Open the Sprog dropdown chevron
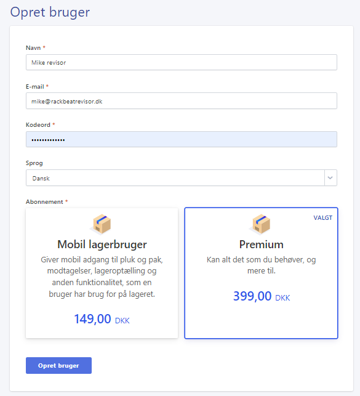Image resolution: width=360 pixels, height=396 pixels. tap(330, 178)
